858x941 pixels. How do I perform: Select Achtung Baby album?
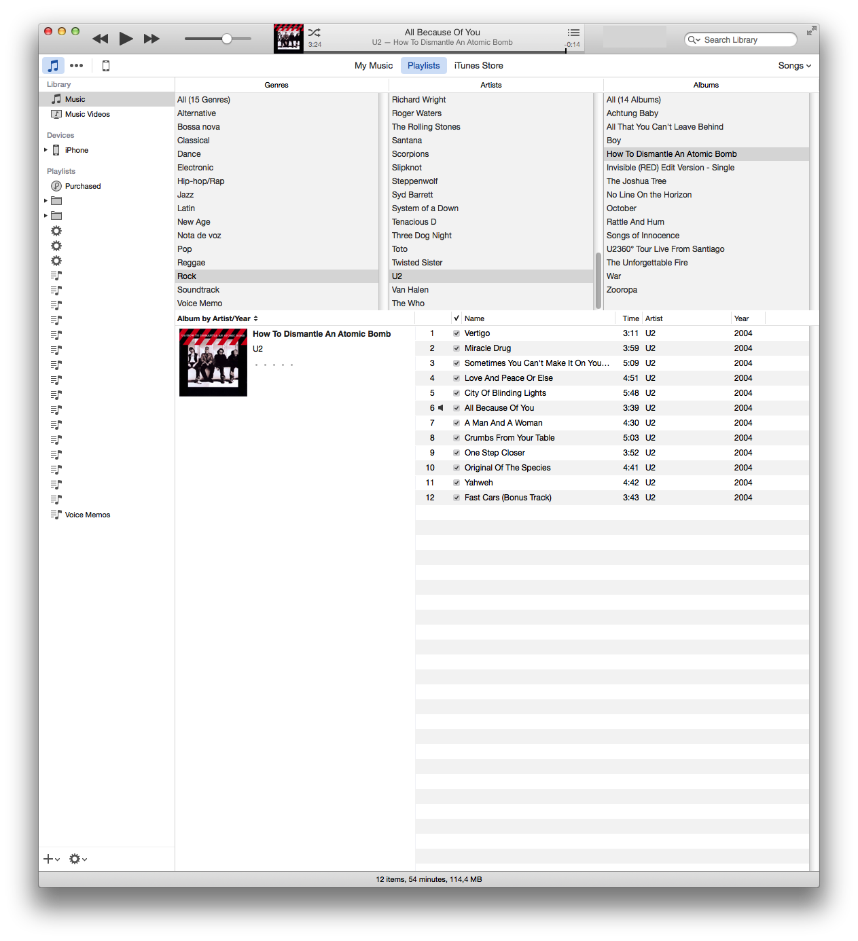[x=707, y=113]
